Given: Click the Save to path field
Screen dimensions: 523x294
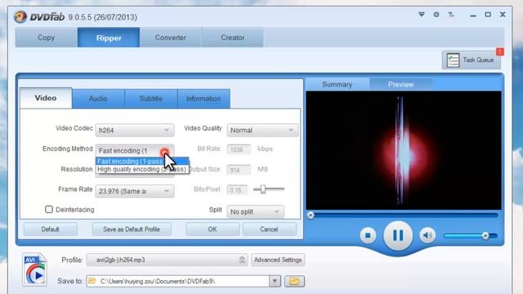Looking at the screenshot, I should click(178, 281).
